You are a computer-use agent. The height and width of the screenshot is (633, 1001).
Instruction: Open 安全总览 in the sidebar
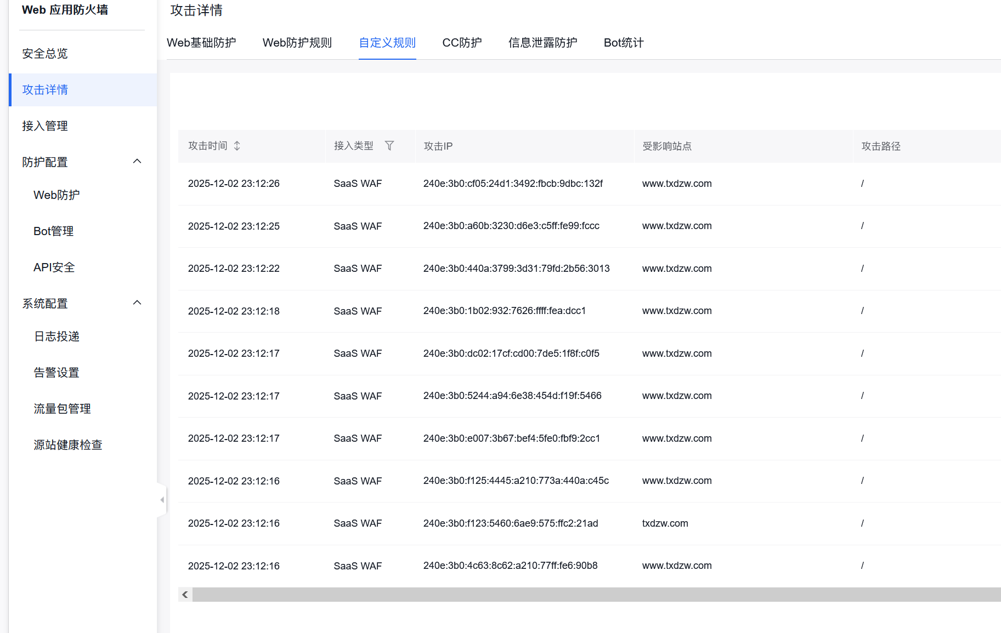44,53
